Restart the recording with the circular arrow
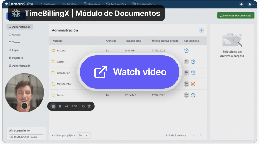Screen dimensions: 259x144 coord(83,106)
